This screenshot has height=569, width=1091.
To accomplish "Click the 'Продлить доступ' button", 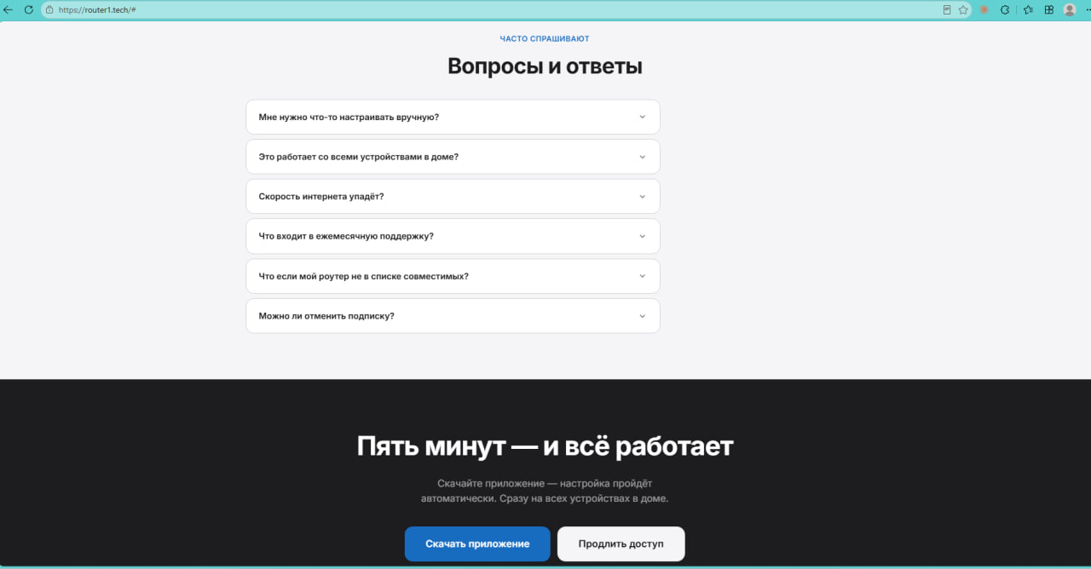I will (x=621, y=543).
